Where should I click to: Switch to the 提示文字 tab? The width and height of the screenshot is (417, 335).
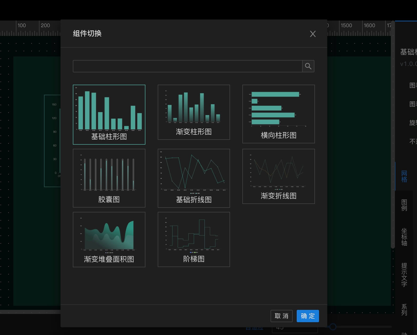404,275
